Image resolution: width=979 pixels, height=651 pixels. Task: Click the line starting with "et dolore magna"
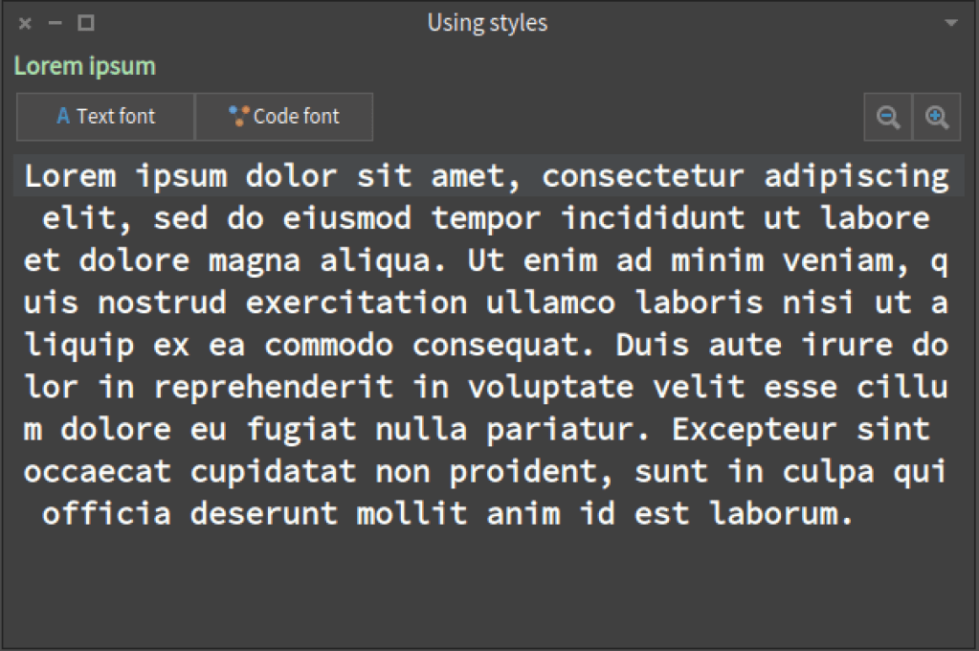(486, 260)
